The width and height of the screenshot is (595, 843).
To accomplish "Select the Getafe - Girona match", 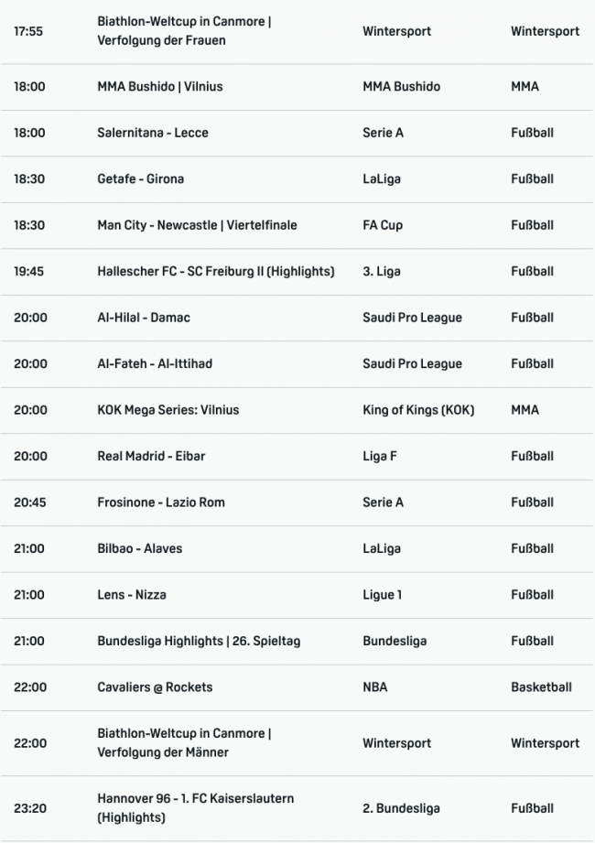I will pyautogui.click(x=140, y=179).
